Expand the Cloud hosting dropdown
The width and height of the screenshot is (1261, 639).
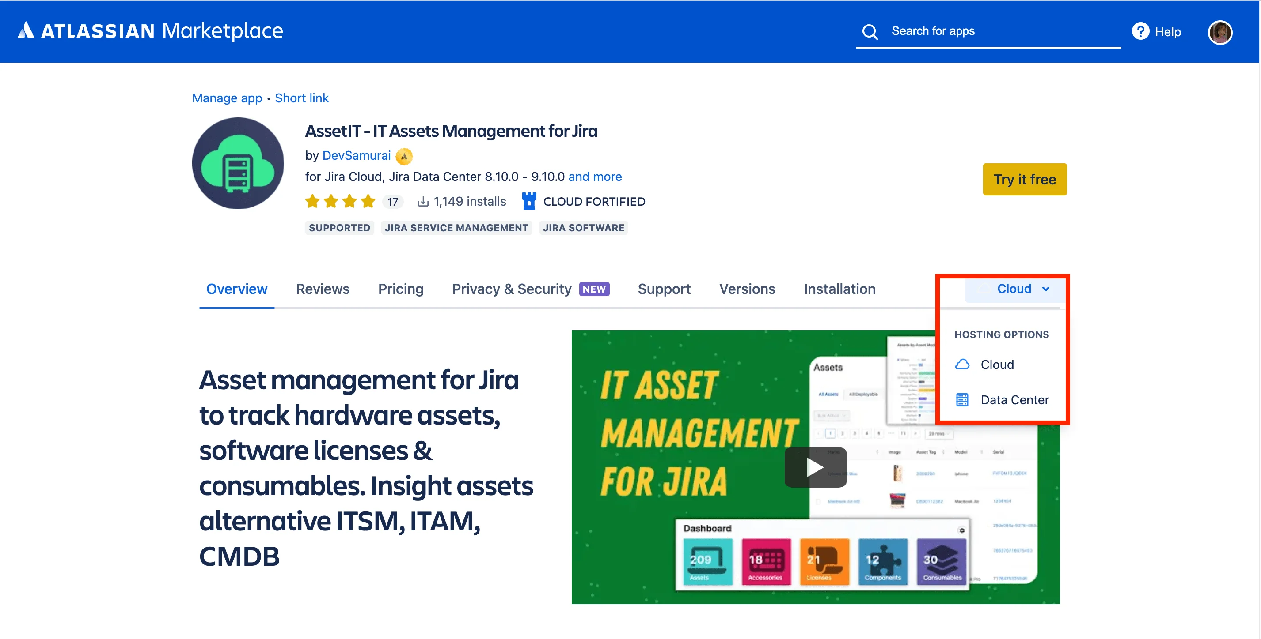coord(1014,289)
